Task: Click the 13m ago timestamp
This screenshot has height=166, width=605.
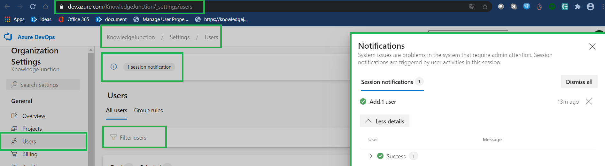Action: pyautogui.click(x=568, y=102)
